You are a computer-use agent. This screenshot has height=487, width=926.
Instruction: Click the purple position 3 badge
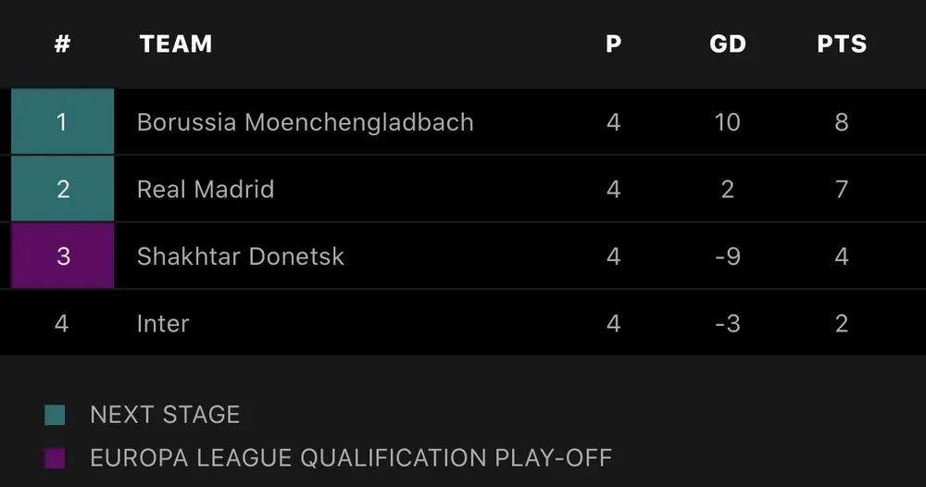pyautogui.click(x=62, y=256)
